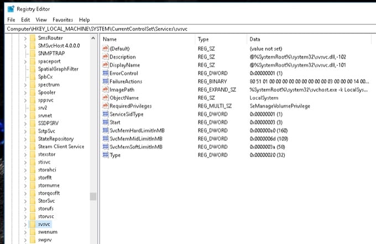Select the Type DWORD icon
Viewport: 376px width, 244px height.
pos(105,155)
